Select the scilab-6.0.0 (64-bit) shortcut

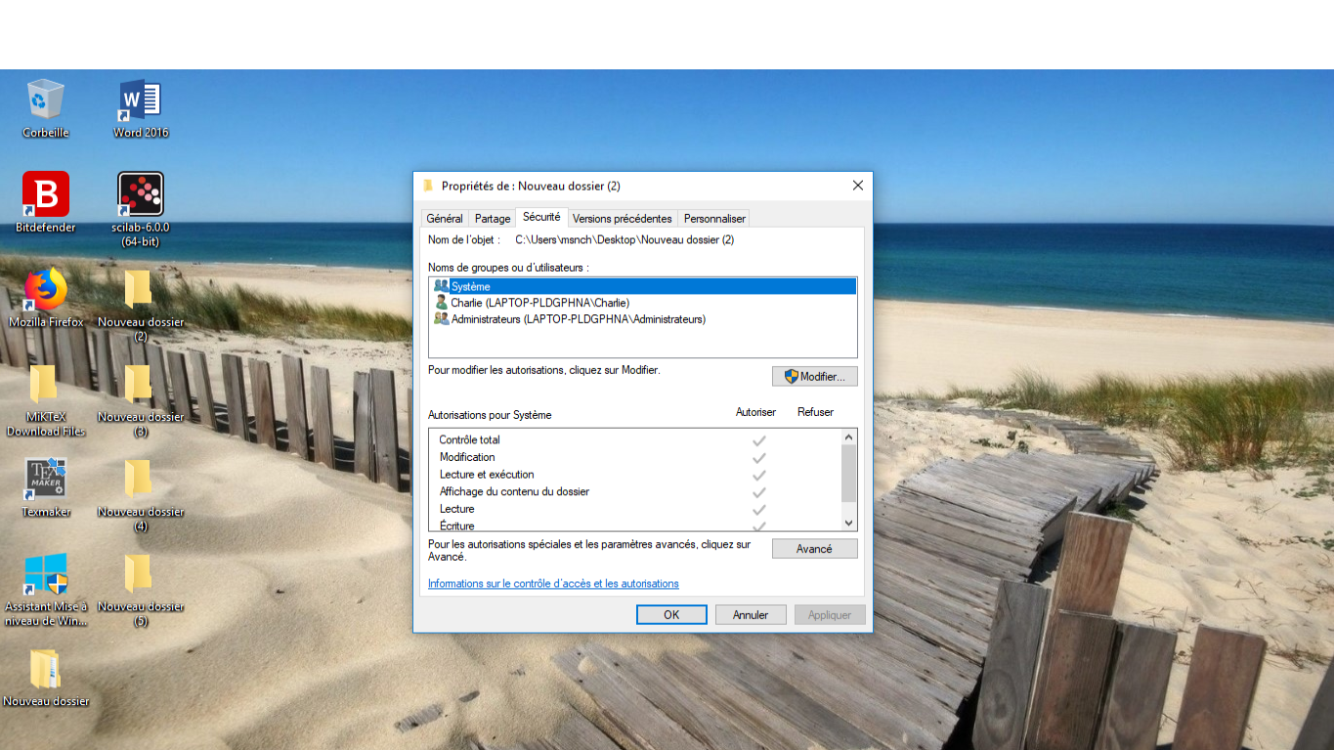(x=141, y=208)
